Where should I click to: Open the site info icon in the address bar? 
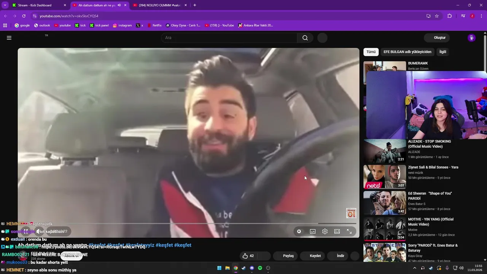point(35,16)
